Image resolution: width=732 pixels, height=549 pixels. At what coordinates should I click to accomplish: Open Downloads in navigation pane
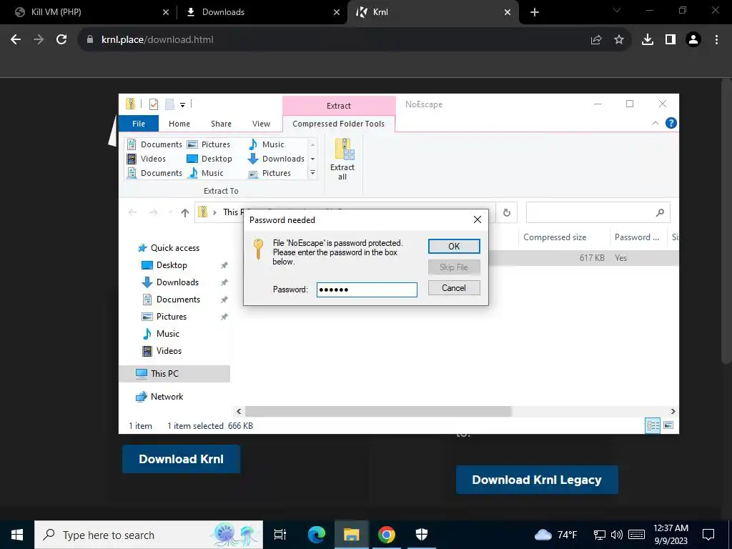[170, 282]
